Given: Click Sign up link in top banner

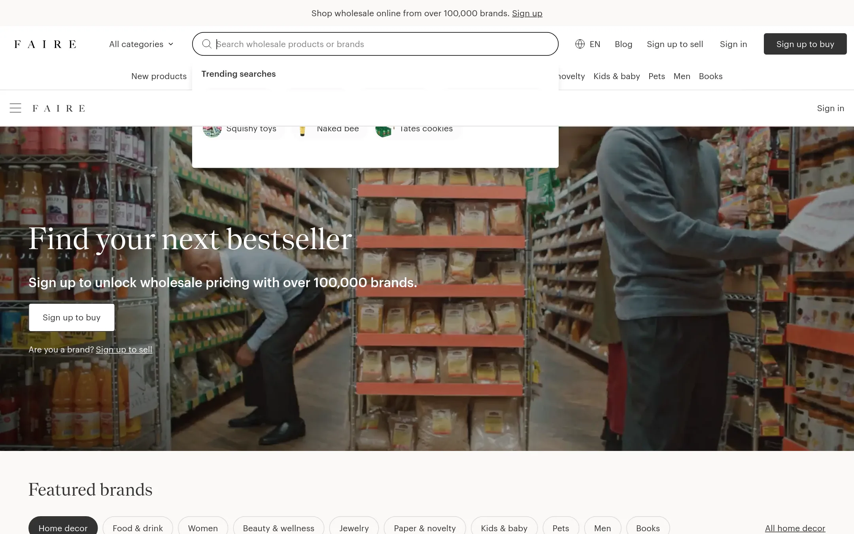Looking at the screenshot, I should [527, 13].
